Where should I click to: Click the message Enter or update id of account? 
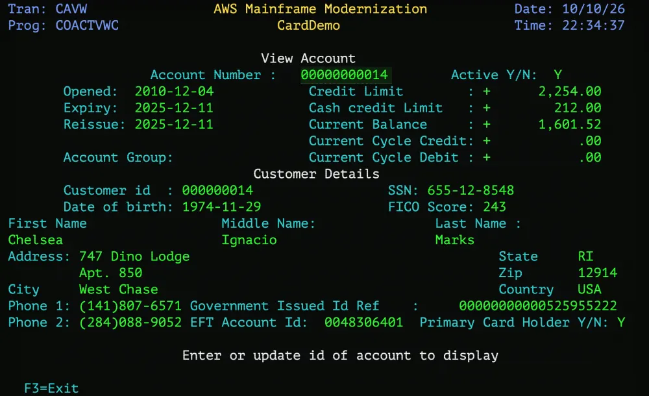coord(340,355)
